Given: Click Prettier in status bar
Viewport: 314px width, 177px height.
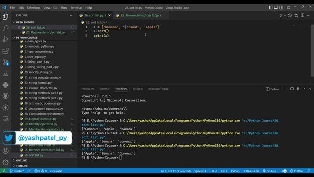Looking at the screenshot, I should [297, 171].
